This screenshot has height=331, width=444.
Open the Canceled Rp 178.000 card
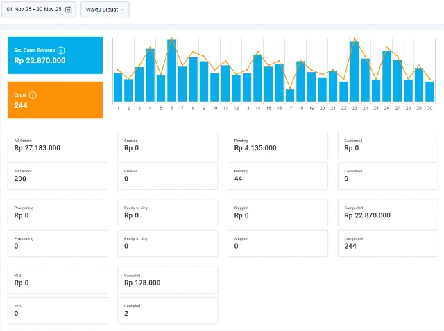coord(167,280)
